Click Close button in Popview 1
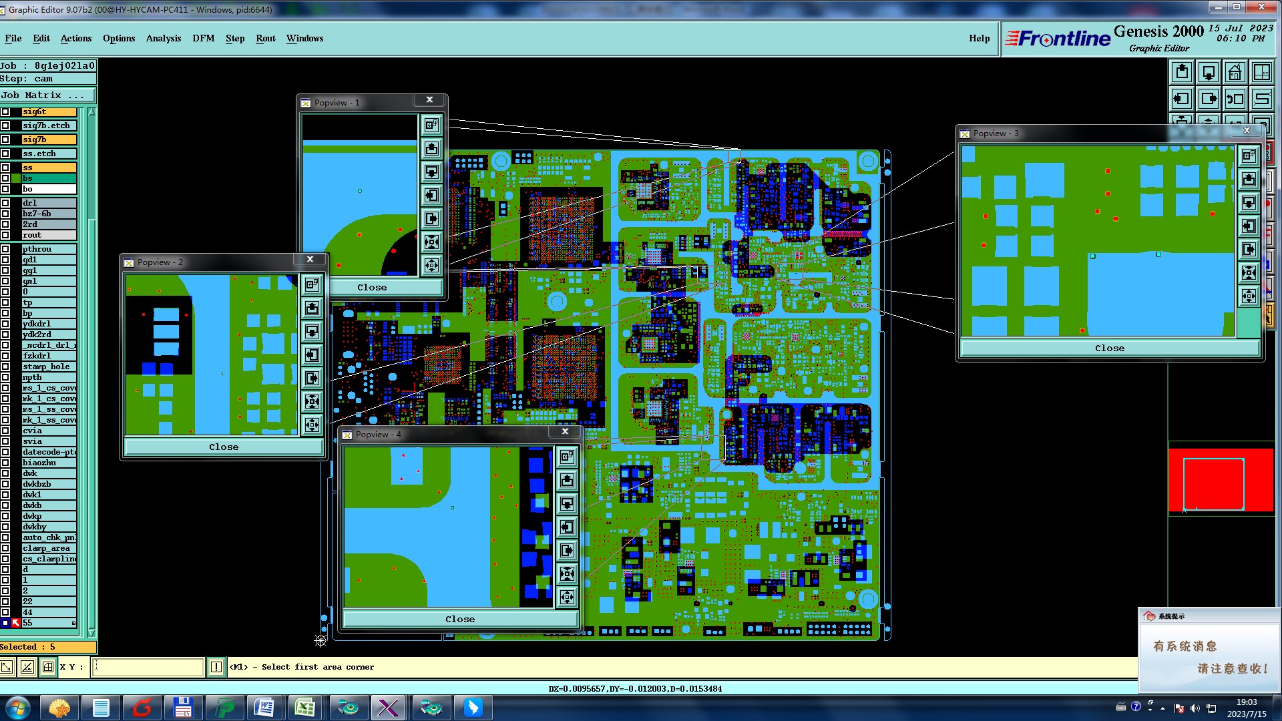 tap(372, 287)
